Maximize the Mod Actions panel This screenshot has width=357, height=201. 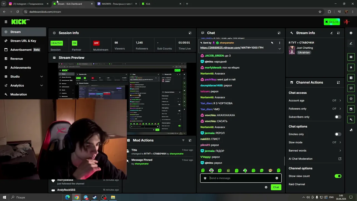[x=190, y=140]
